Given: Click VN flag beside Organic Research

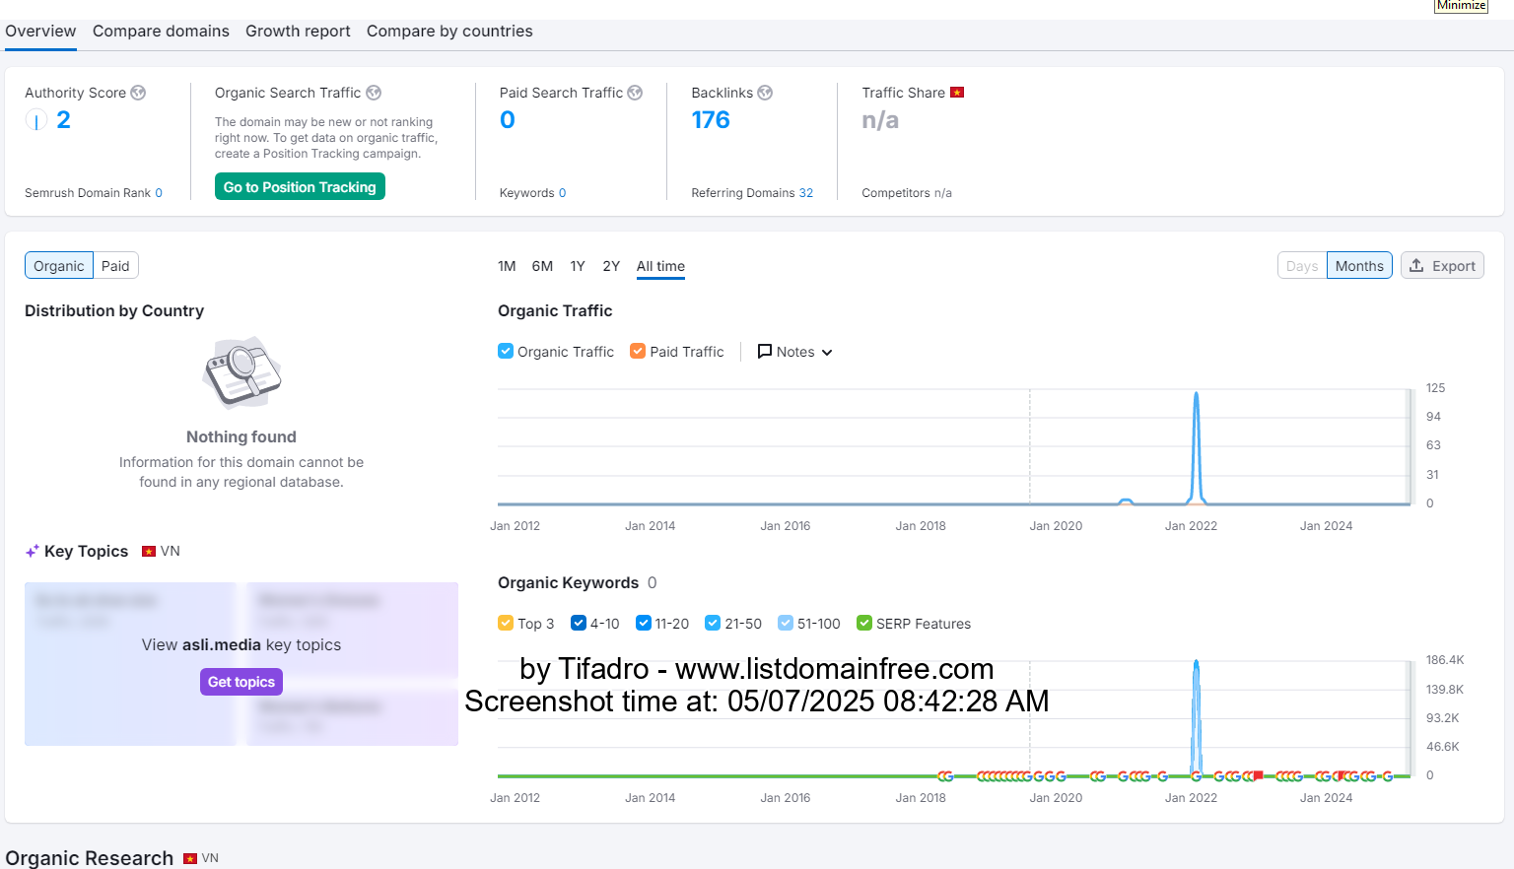Looking at the screenshot, I should coord(190,858).
